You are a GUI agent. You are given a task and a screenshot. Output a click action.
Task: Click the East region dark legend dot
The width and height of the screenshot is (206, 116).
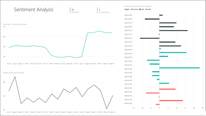[140, 9]
